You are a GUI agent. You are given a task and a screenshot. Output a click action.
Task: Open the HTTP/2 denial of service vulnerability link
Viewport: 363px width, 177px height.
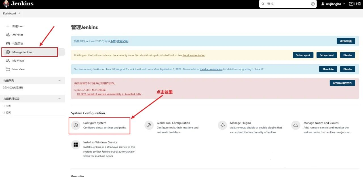(x=109, y=94)
